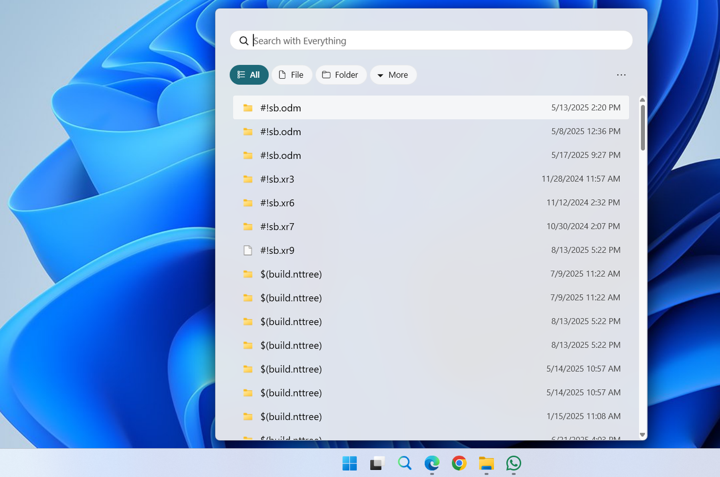Expand the More filter dropdown
The image size is (720, 477).
(393, 75)
